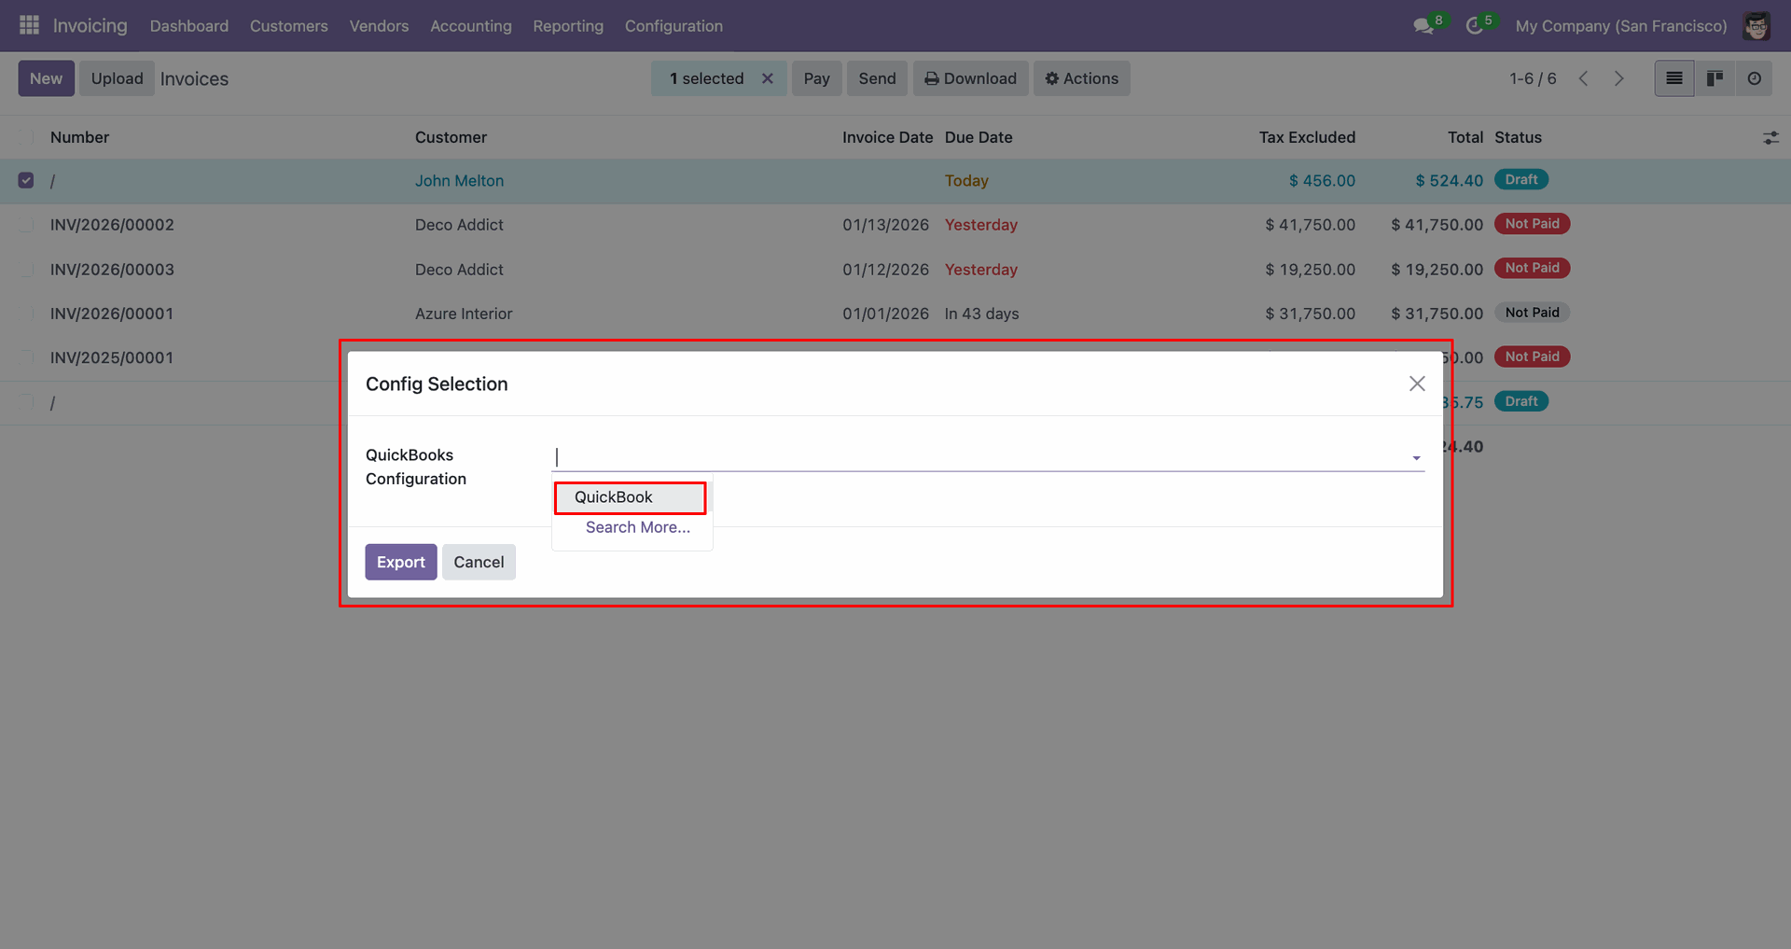Viewport: 1791px width, 949px height.
Task: Open the conversations chat icon
Action: 1423,26
